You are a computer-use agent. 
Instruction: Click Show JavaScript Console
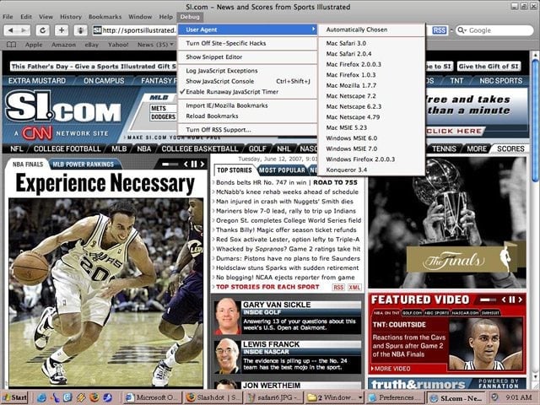click(x=247, y=81)
